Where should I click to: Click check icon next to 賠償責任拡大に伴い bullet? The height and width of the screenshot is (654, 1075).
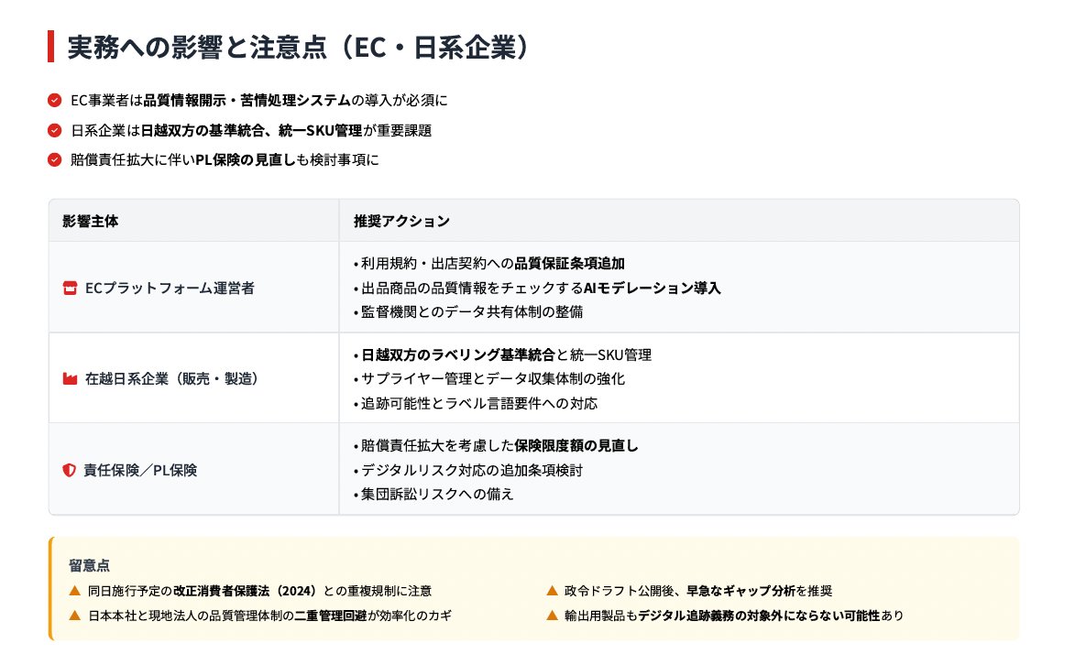click(x=55, y=160)
